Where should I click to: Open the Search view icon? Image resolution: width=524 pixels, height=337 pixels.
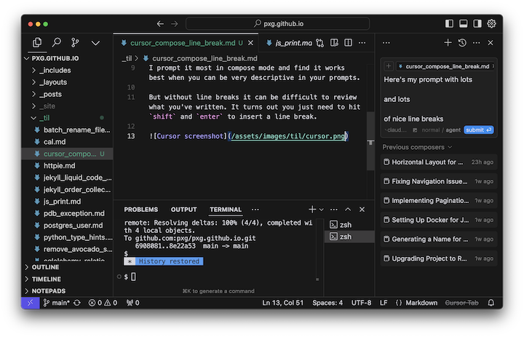coord(57,43)
